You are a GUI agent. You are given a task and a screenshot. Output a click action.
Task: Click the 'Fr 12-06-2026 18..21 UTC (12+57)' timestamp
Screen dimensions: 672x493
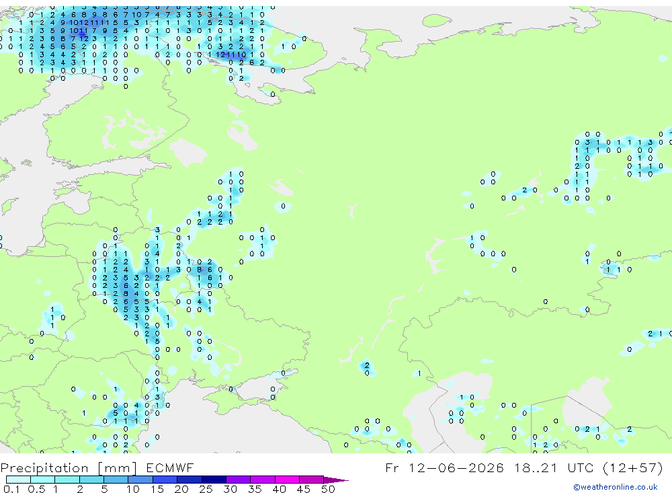[x=524, y=467]
